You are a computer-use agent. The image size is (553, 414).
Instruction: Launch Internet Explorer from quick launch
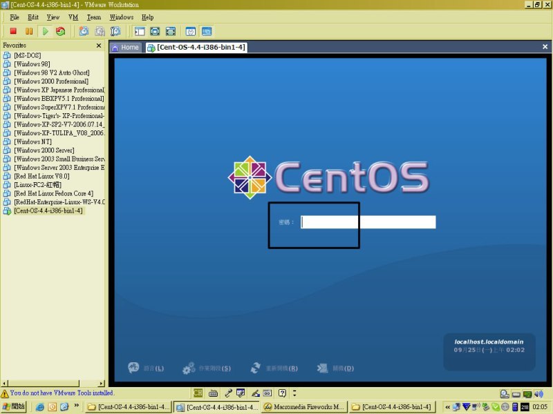(40, 407)
